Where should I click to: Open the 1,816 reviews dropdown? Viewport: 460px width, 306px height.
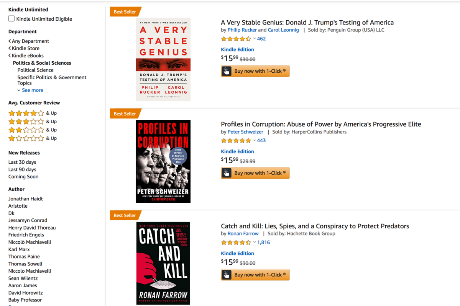click(x=264, y=242)
